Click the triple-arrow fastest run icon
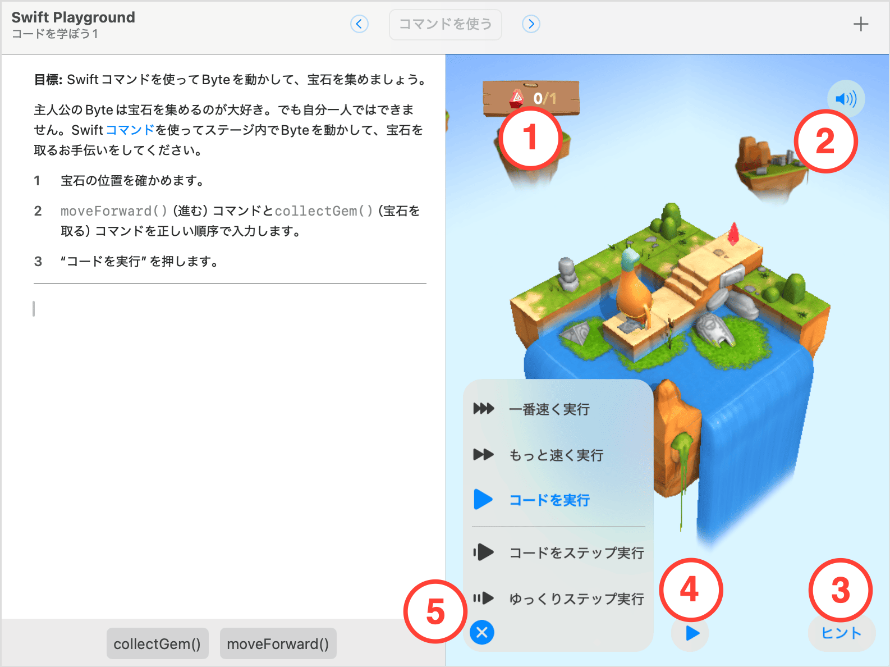 [483, 408]
